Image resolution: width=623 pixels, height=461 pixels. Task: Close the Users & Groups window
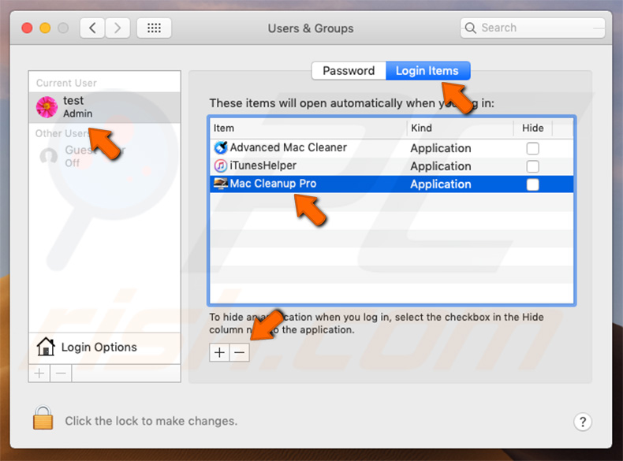click(27, 28)
